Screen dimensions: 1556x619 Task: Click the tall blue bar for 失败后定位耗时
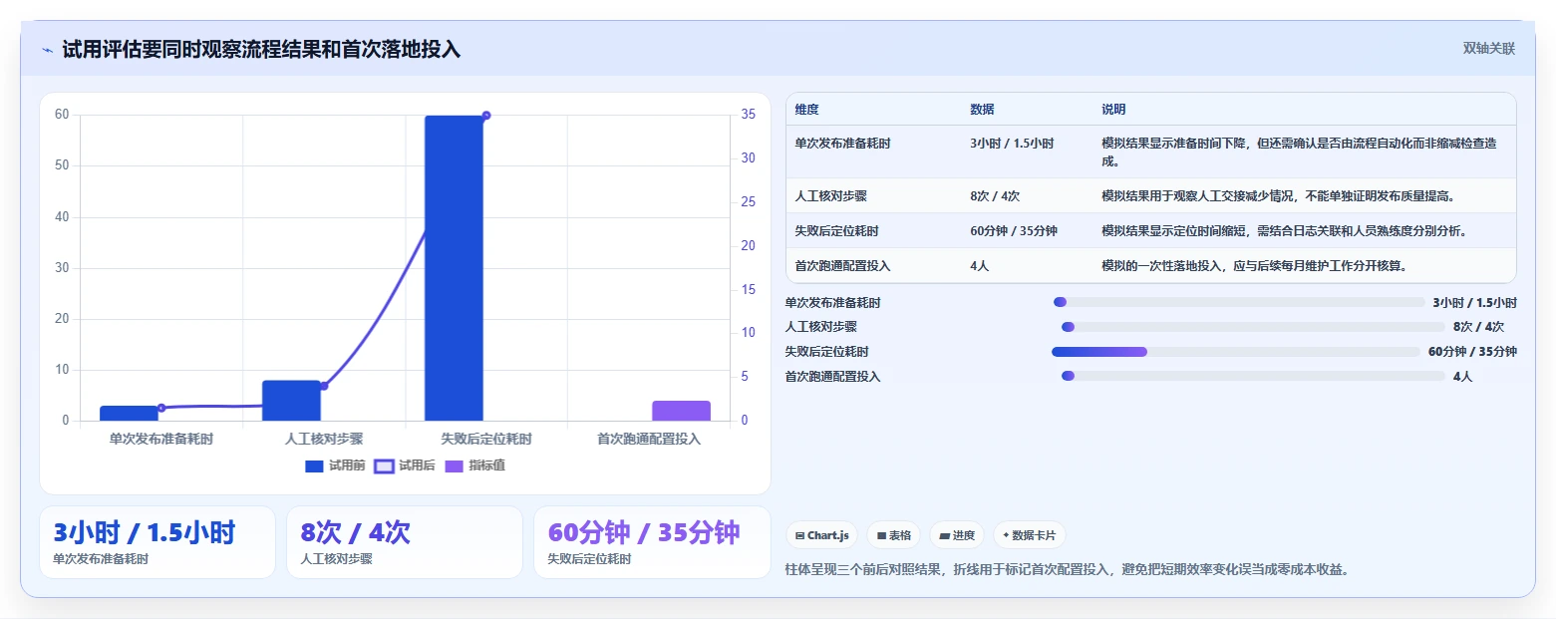(x=454, y=268)
